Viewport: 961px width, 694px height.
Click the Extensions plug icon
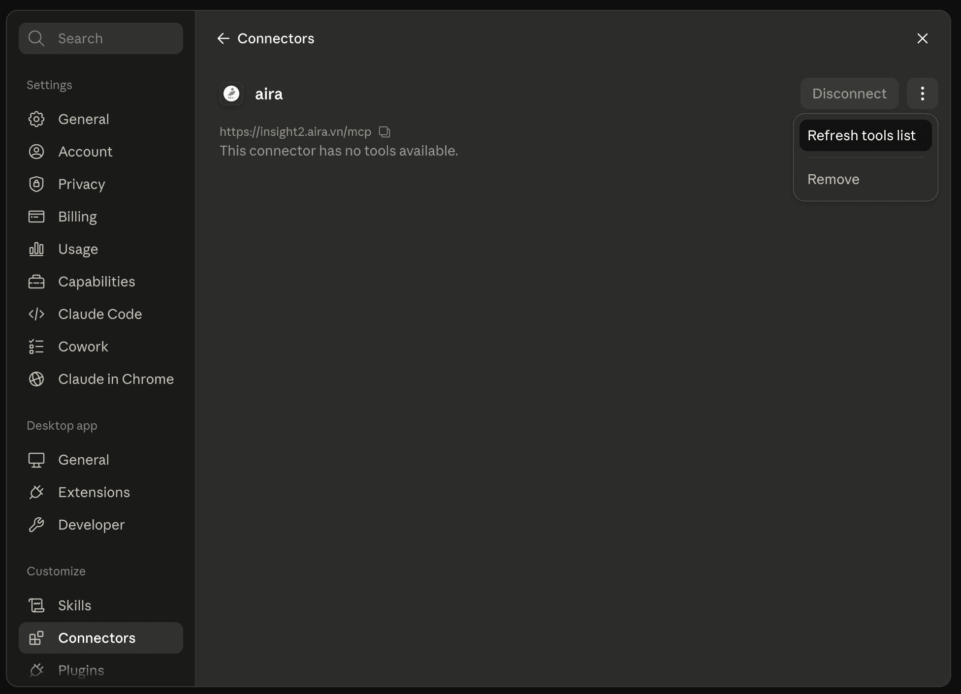click(x=36, y=492)
